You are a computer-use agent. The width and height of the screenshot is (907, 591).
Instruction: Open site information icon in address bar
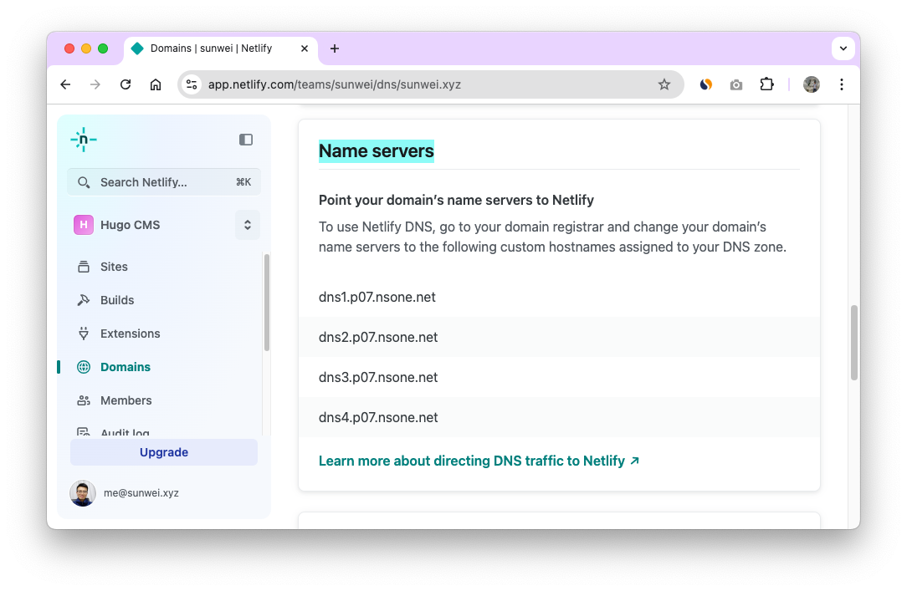[192, 85]
